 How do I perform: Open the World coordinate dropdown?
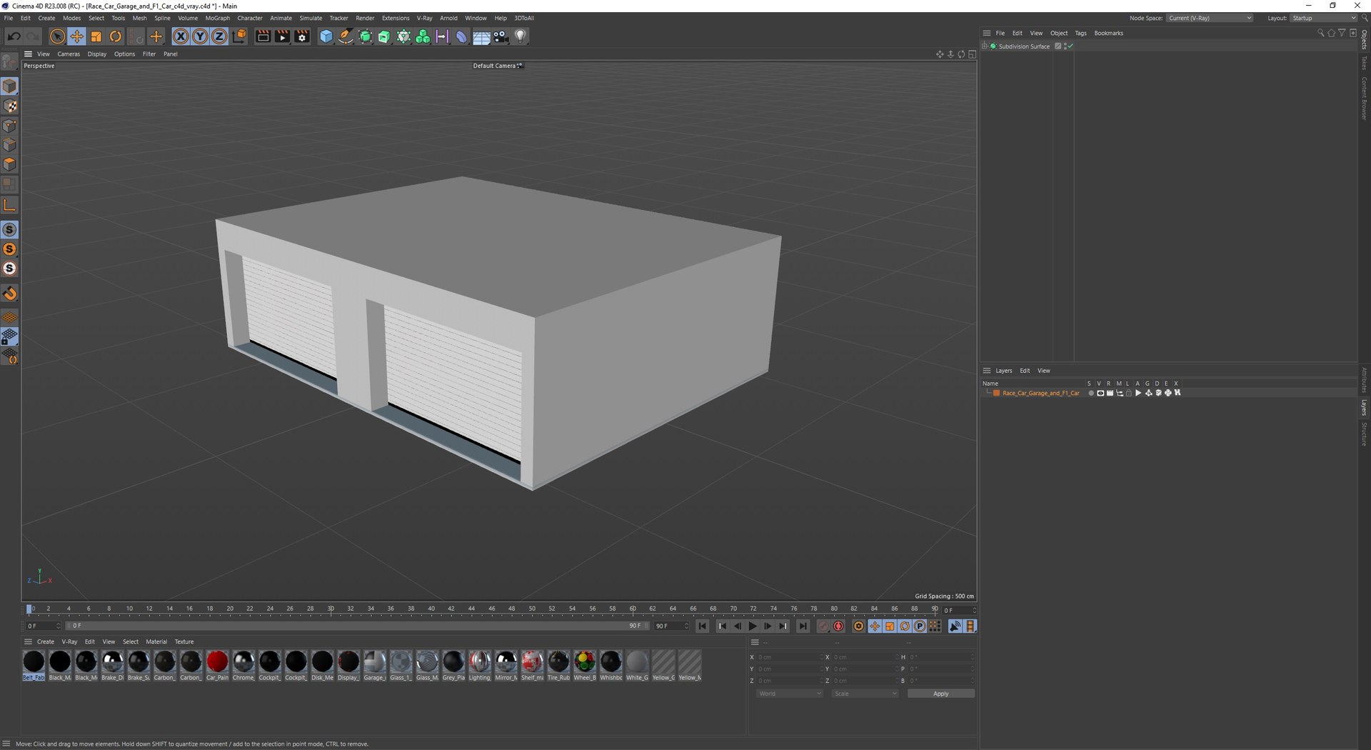pos(789,694)
